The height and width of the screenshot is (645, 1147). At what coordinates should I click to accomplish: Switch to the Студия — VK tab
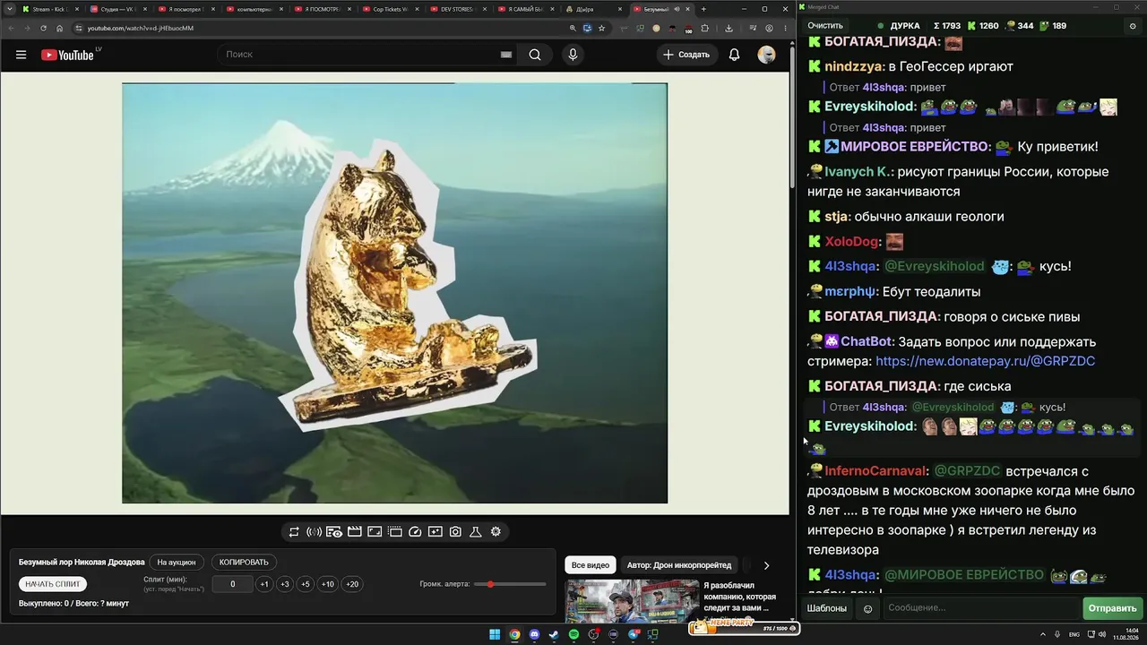(118, 9)
